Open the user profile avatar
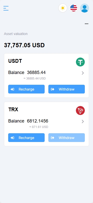Screen dimensions: 93x203 85,8
